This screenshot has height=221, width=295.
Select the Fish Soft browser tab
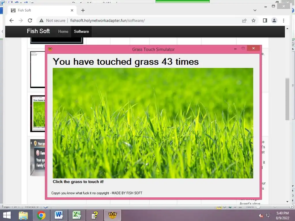coord(42,10)
